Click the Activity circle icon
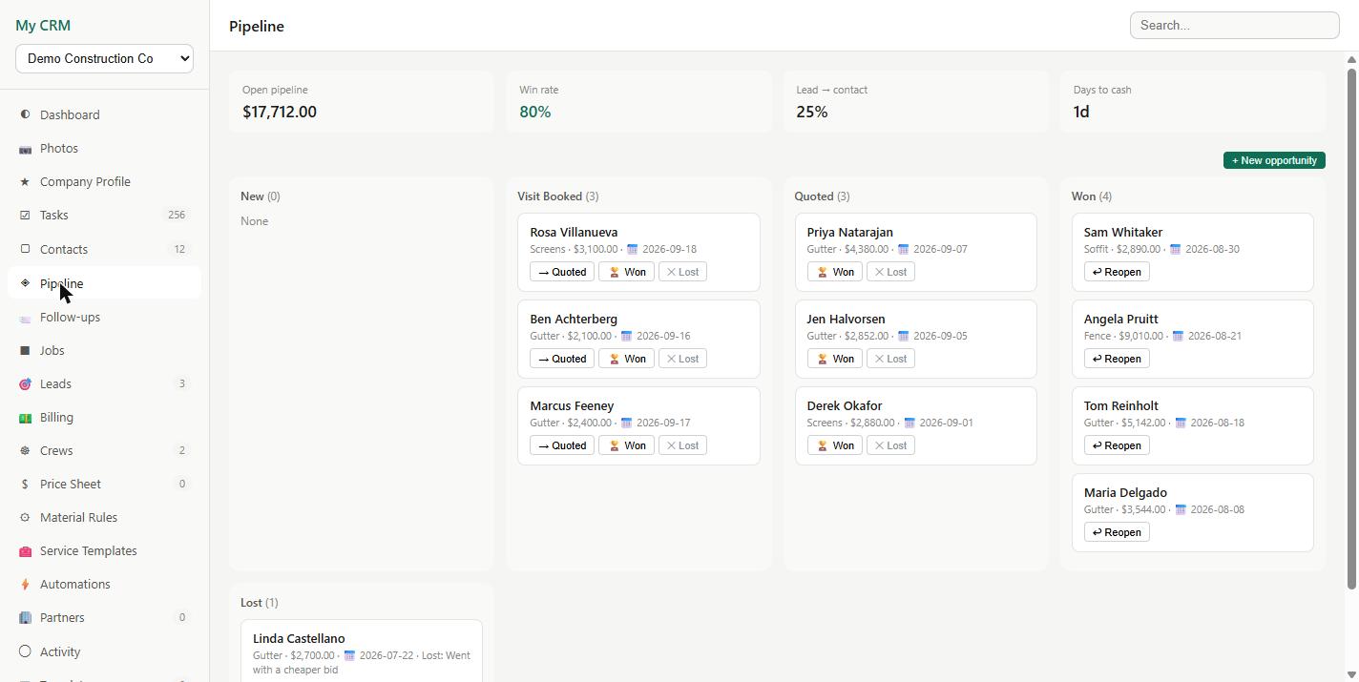This screenshot has width=1359, height=682. (25, 651)
